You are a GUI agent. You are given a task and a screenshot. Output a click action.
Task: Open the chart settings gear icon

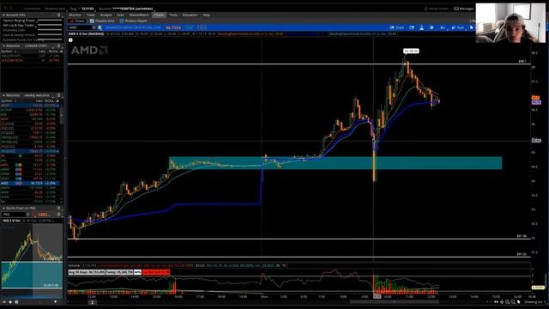[x=431, y=27]
